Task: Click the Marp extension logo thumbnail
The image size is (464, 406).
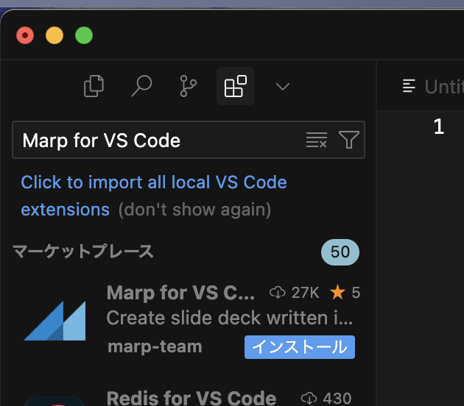Action: coord(55,321)
